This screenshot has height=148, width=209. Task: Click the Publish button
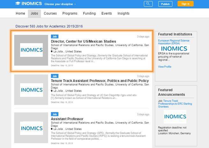tap(165, 4)
